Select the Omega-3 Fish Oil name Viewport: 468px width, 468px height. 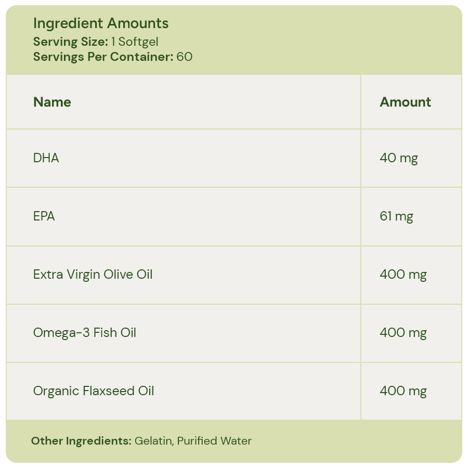85,333
